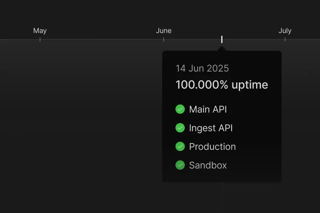Click the 14 Jun 2025 date text

202,68
